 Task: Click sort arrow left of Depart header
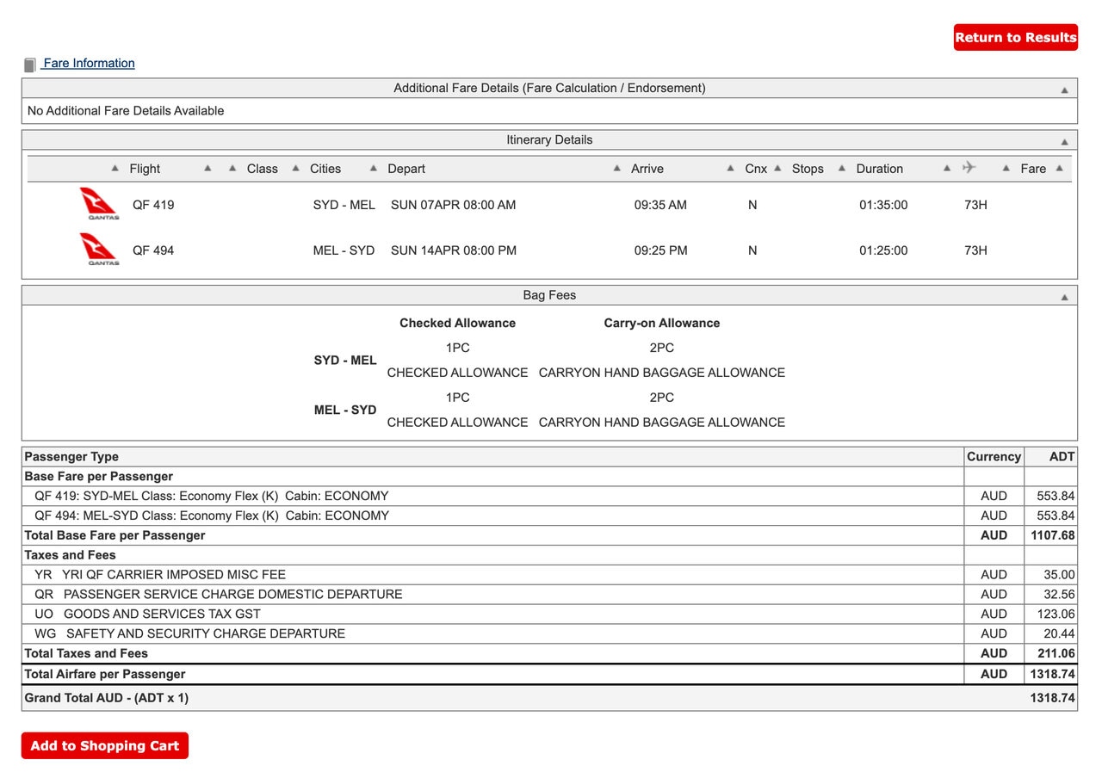click(374, 169)
